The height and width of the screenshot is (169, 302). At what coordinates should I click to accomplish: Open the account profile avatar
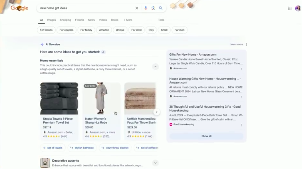click(x=298, y=8)
